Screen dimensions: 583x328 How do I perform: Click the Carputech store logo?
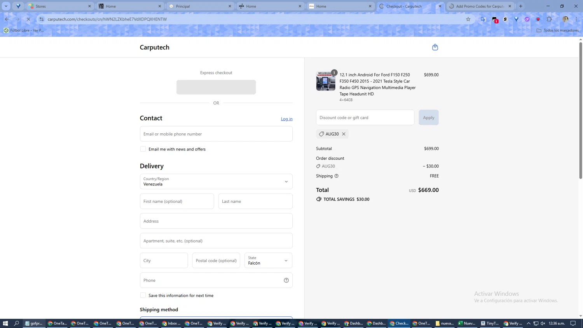click(x=155, y=47)
